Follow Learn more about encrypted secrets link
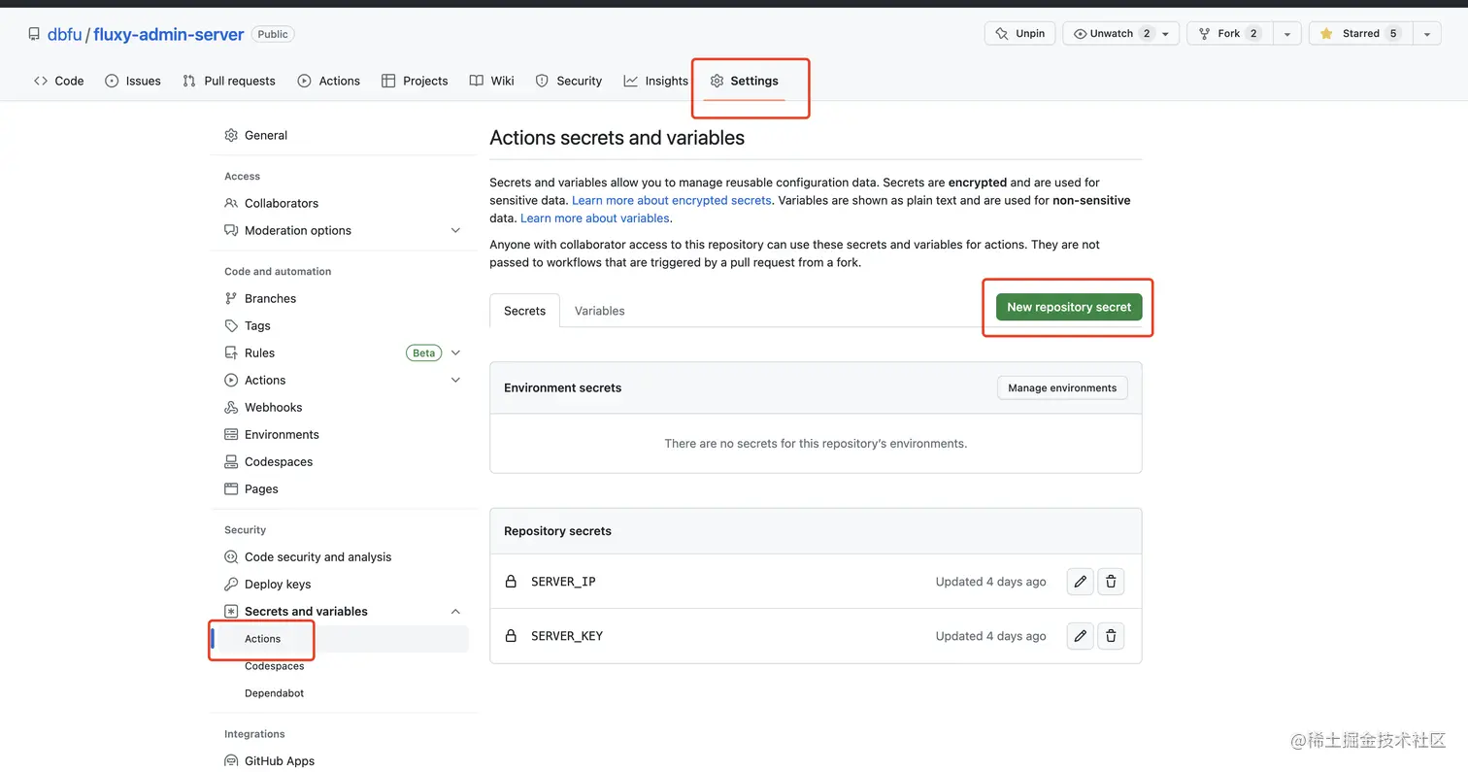The height and width of the screenshot is (772, 1468). 672,200
